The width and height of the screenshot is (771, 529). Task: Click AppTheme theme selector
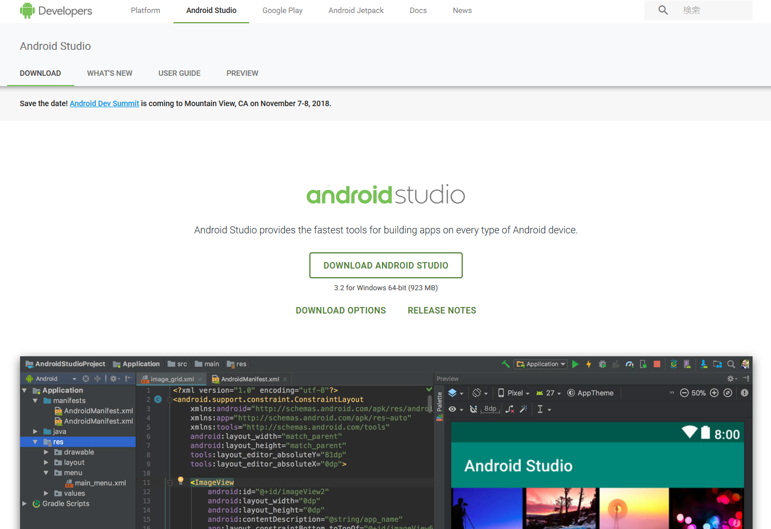(590, 393)
